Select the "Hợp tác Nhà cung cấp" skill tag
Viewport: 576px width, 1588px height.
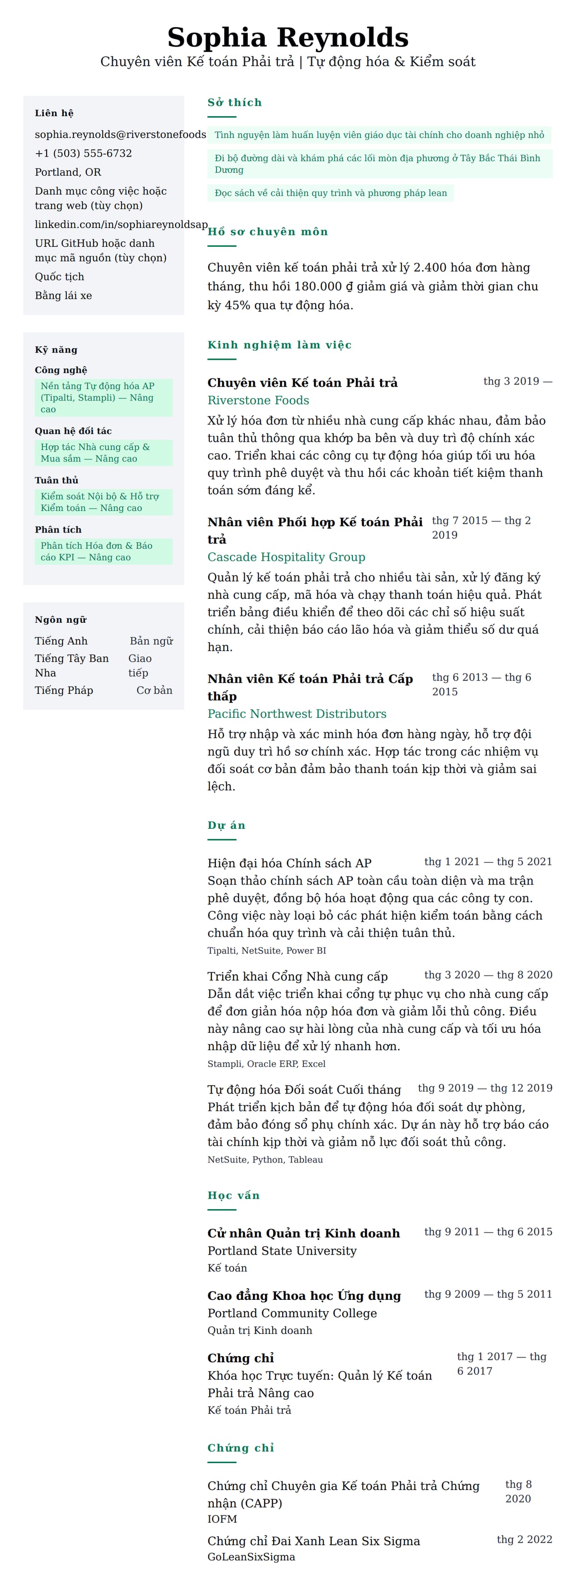(103, 453)
